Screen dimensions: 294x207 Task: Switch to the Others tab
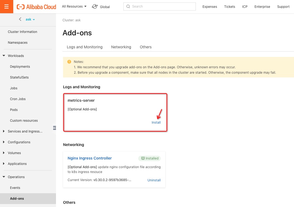click(x=146, y=47)
